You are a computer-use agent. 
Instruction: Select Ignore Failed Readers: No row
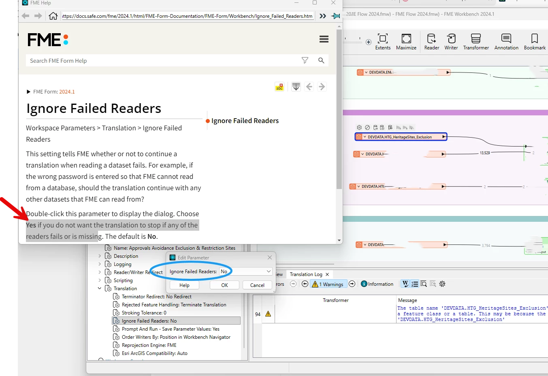point(176,321)
